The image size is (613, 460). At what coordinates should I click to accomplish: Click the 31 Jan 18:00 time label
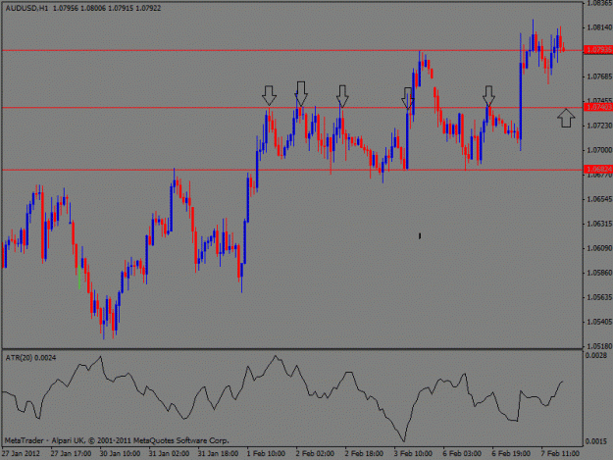click(218, 454)
